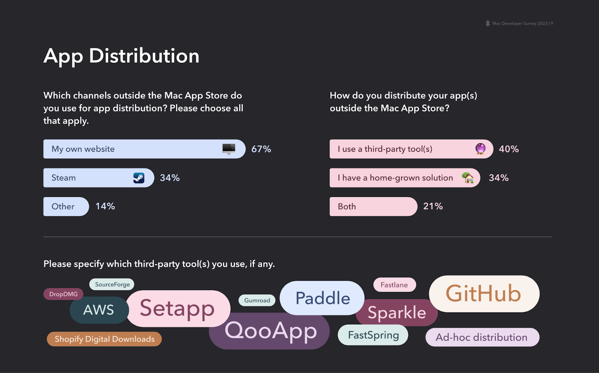Click the crystal ball icon

(x=480, y=149)
